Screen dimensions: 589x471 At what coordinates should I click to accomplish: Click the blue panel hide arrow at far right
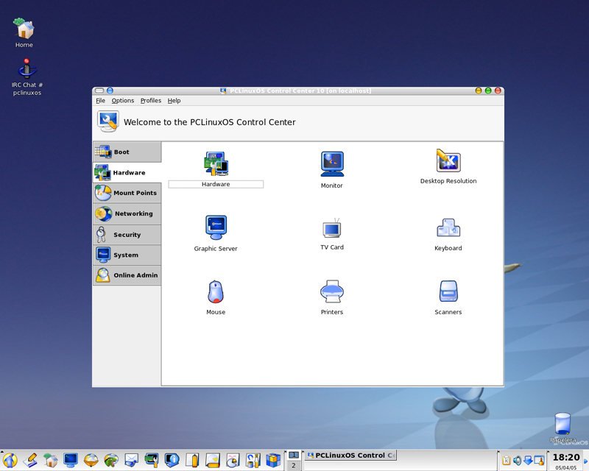point(585,461)
